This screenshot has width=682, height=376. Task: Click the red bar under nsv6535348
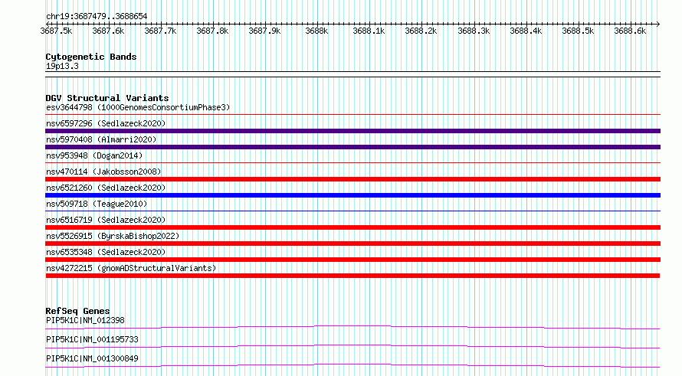[352, 260]
